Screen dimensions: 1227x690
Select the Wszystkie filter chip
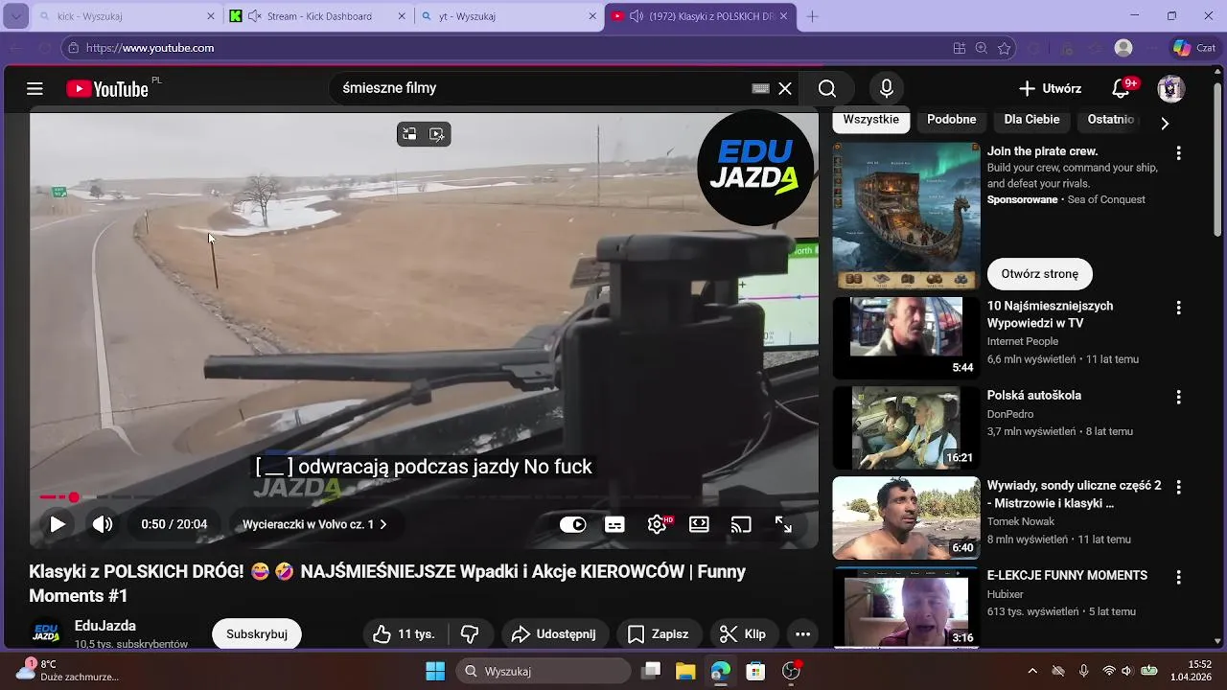[x=871, y=120]
